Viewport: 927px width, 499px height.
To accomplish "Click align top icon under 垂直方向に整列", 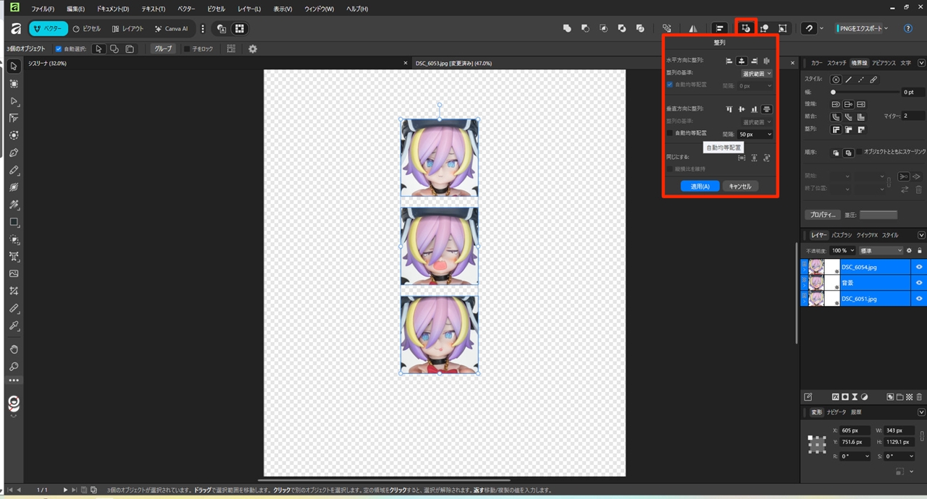I will (x=729, y=109).
